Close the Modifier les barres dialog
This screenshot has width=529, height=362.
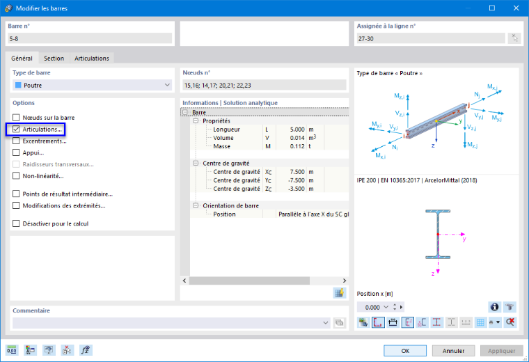point(516,8)
